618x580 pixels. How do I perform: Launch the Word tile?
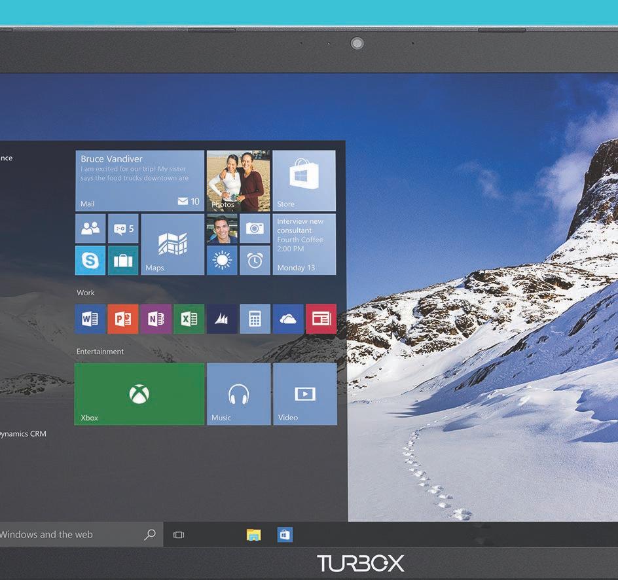[x=90, y=319]
